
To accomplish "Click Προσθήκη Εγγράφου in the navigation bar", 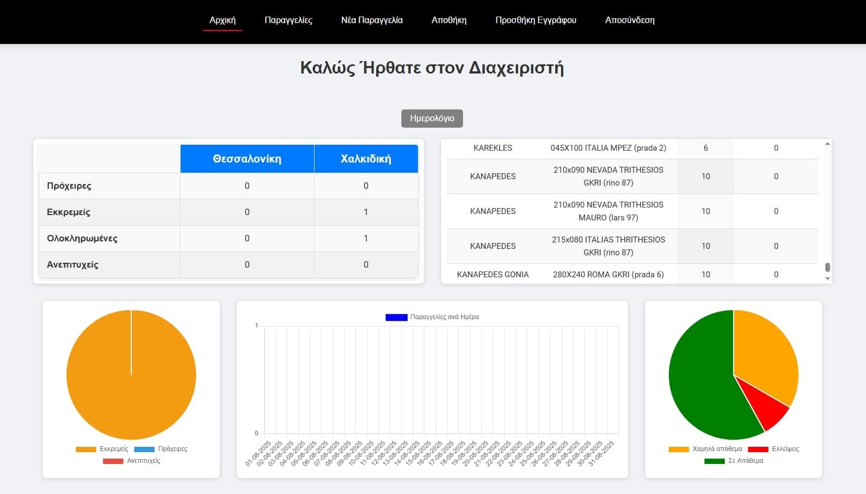I will click(x=536, y=20).
